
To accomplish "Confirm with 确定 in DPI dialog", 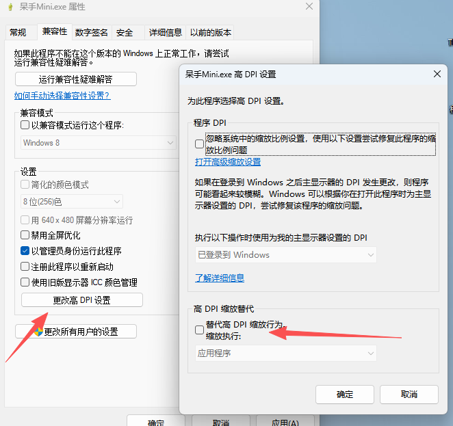I will tap(345, 395).
